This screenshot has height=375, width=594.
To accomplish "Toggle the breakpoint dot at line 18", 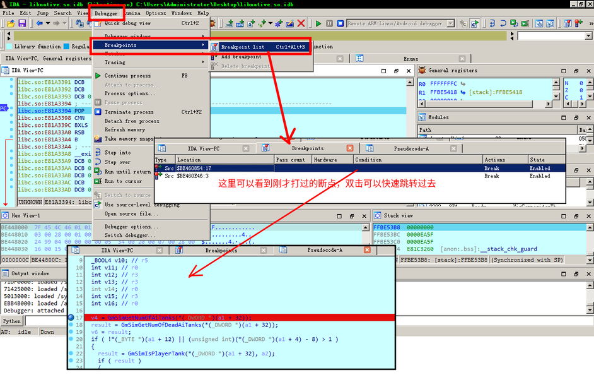I will tap(71, 324).
